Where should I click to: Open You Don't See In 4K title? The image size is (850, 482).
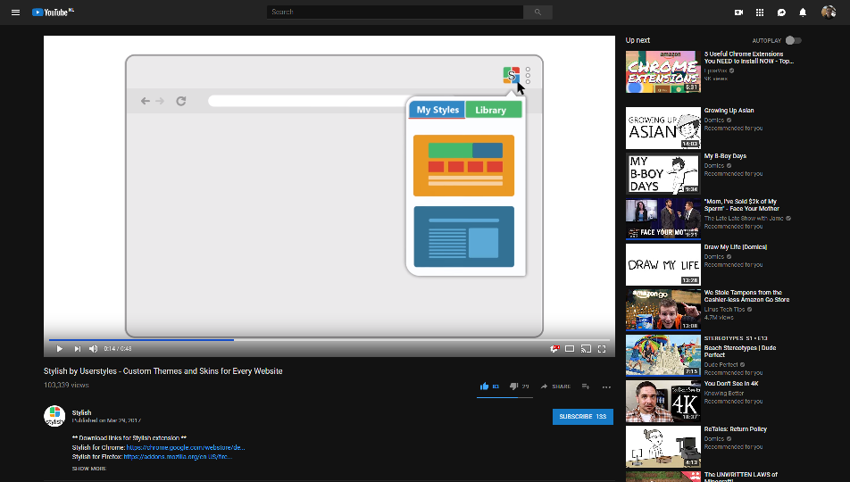click(x=730, y=383)
